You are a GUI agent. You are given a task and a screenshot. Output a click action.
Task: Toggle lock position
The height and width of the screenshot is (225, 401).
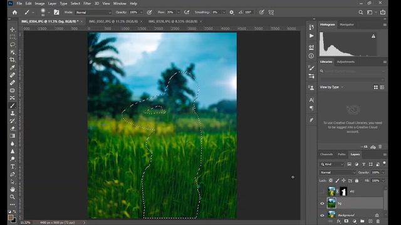point(343,181)
